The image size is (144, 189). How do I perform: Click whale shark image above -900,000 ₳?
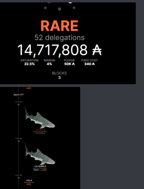click(x=40, y=117)
